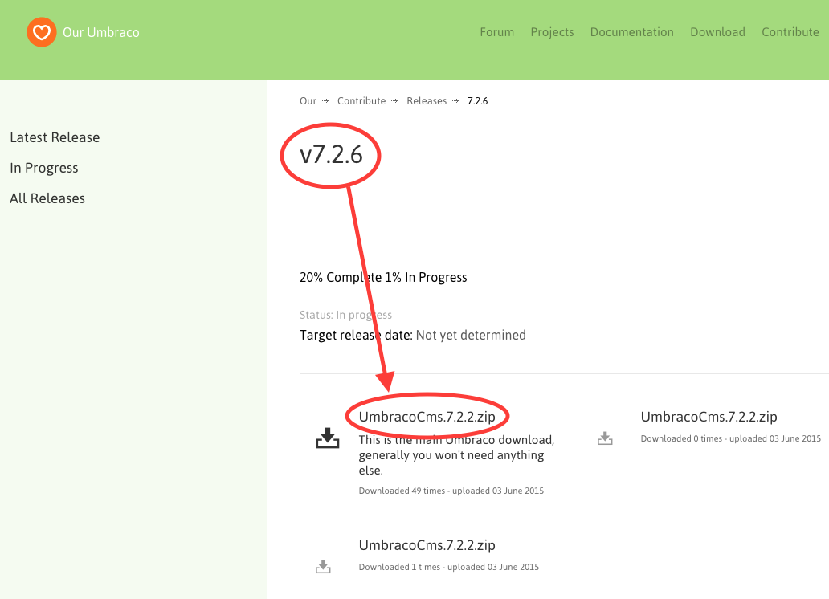Open All Releases in the sidebar
The image size is (829, 599).
pyautogui.click(x=47, y=198)
